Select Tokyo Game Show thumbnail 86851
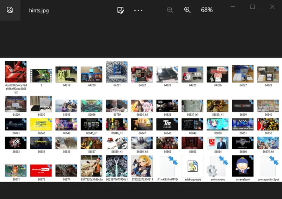 coord(243,124)
